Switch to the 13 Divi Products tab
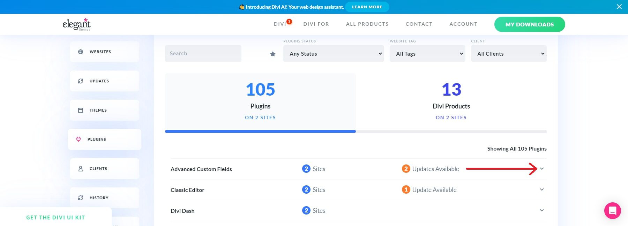The height and width of the screenshot is (226, 628). [x=451, y=102]
